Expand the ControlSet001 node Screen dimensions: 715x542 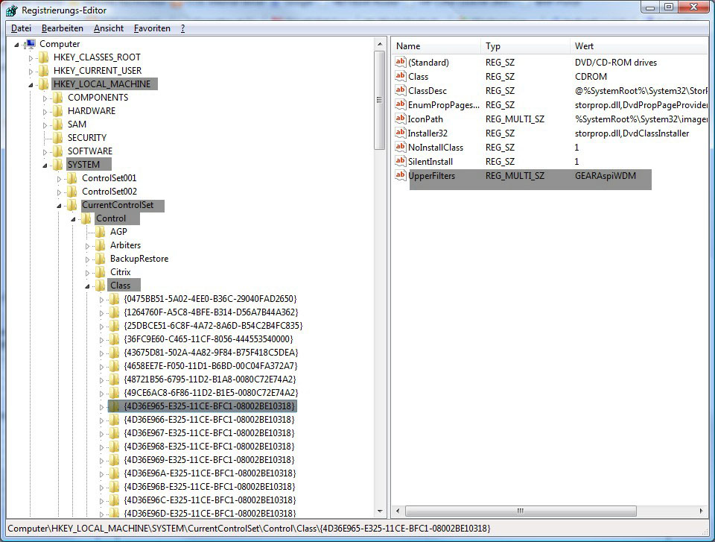tap(60, 178)
